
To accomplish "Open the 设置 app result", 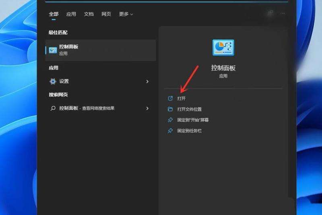I will pos(100,81).
